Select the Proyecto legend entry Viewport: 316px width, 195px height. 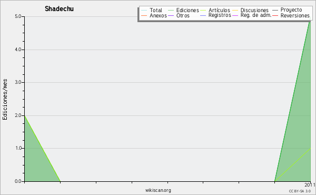point(291,10)
